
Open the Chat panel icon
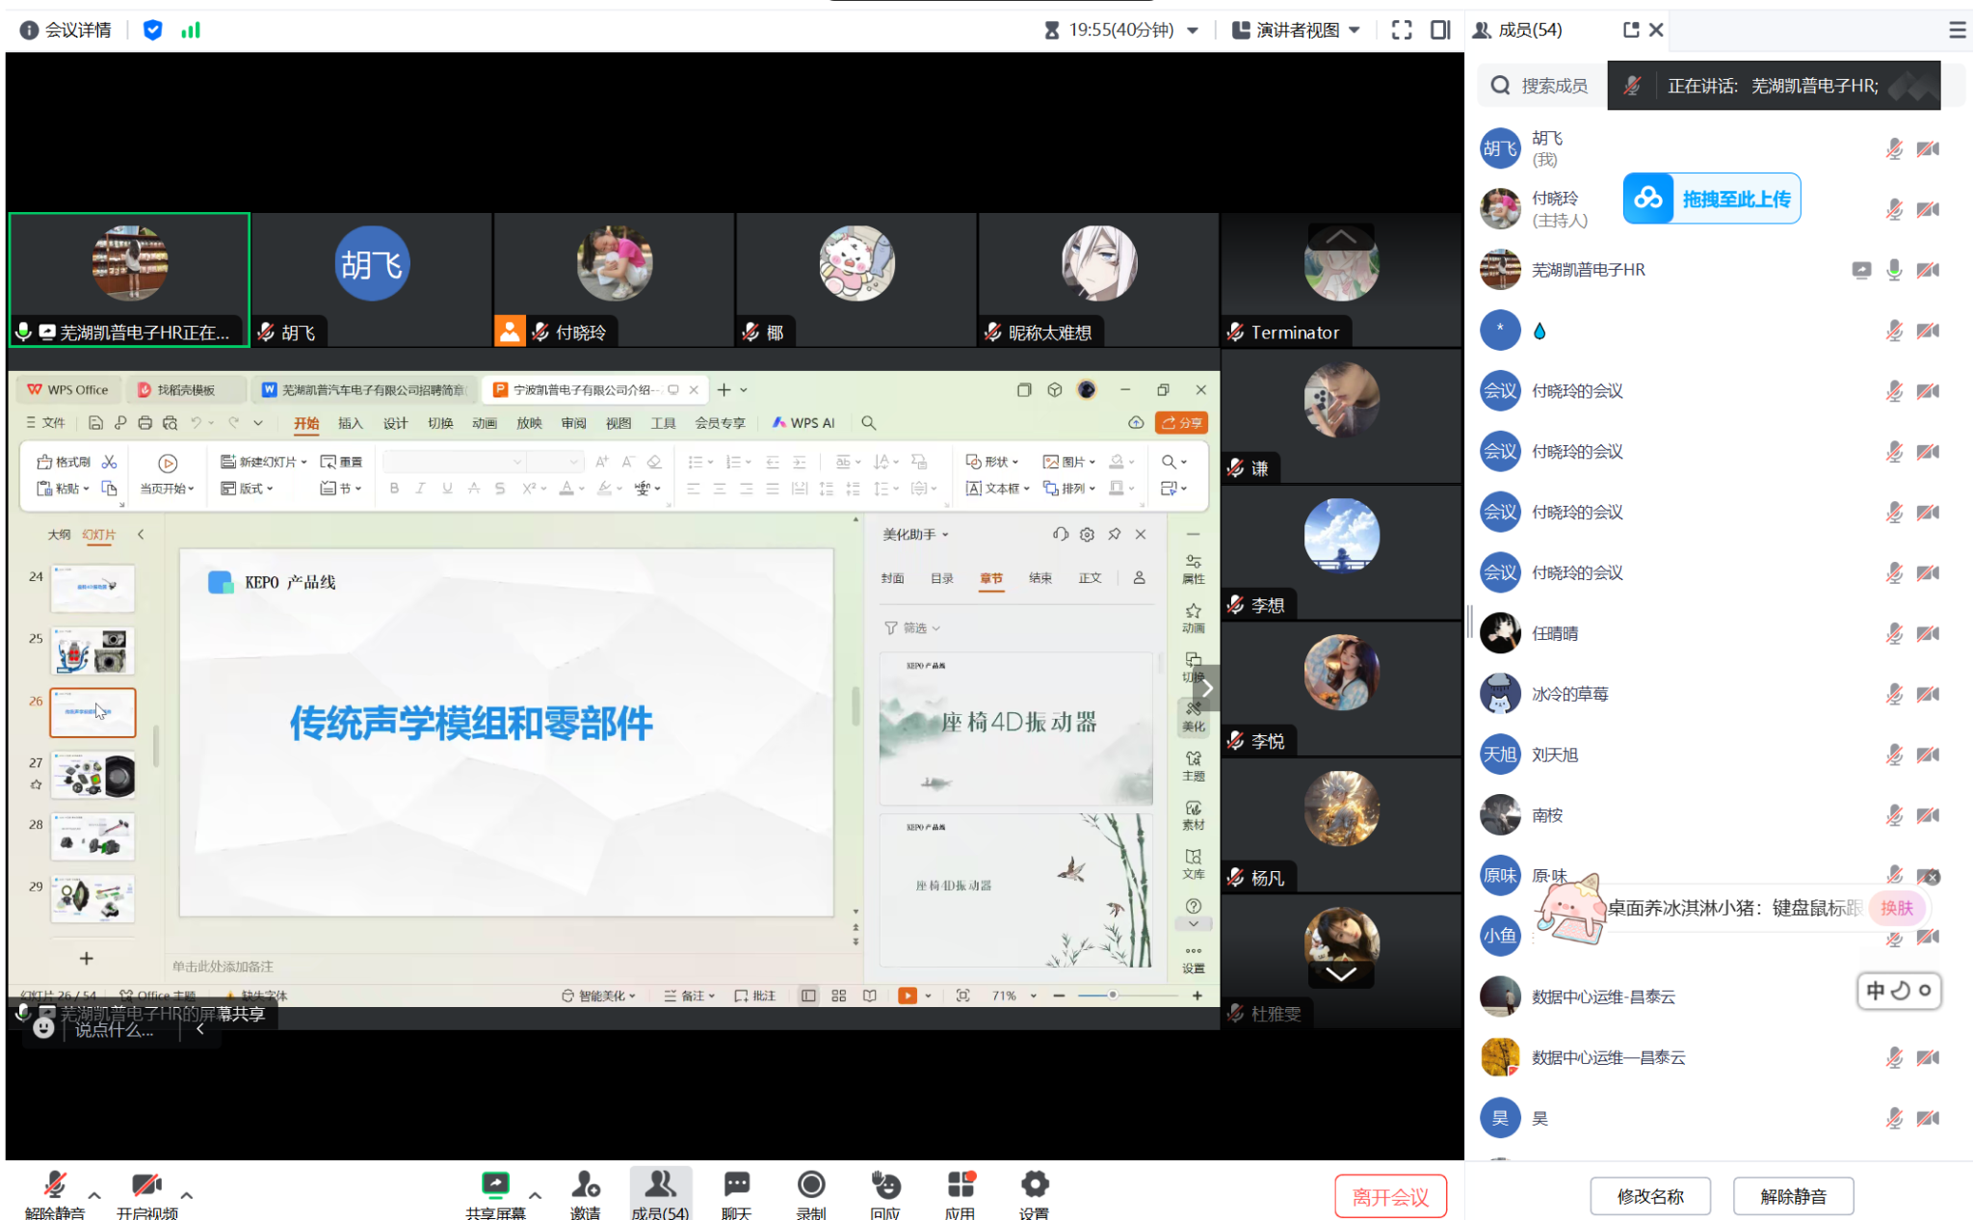click(736, 1187)
